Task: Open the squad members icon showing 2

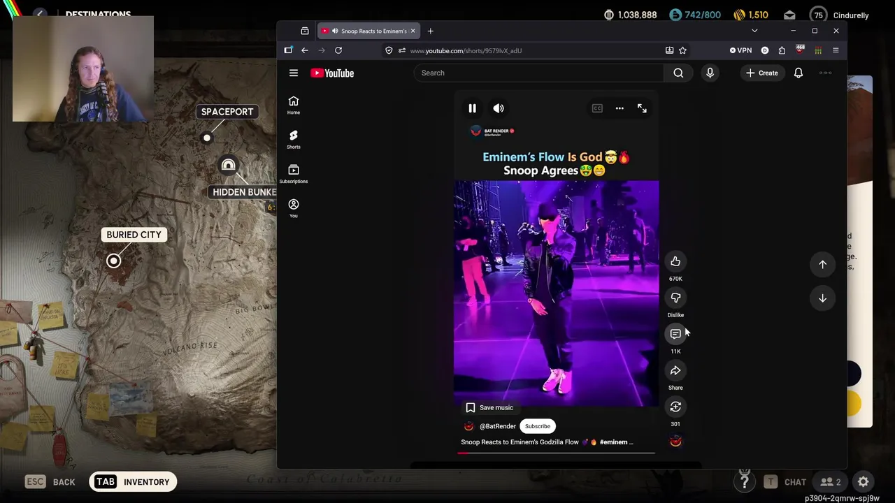Action: point(831,482)
